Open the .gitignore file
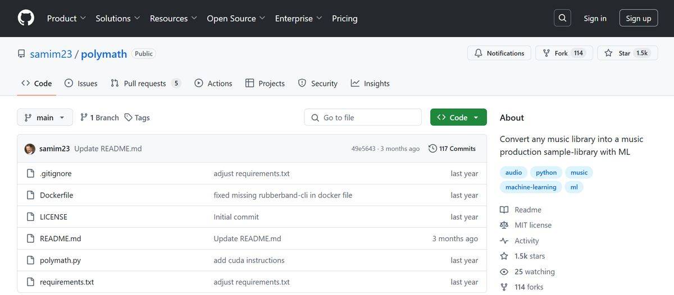This screenshot has width=674, height=295. pyautogui.click(x=56, y=173)
